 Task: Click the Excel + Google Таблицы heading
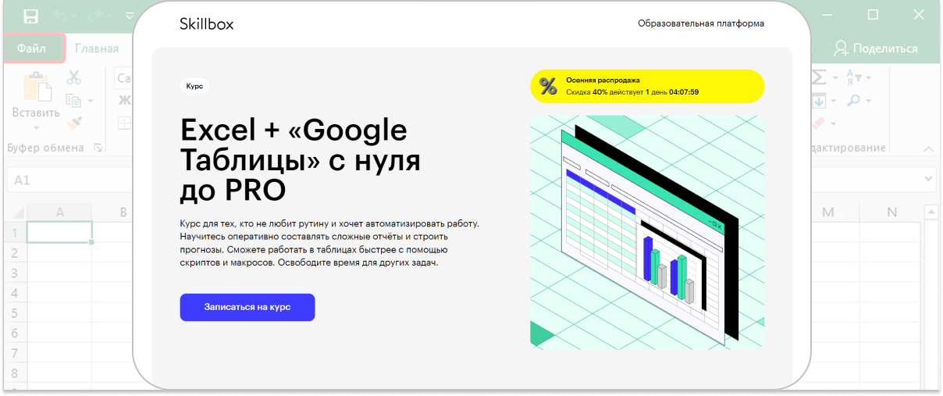(x=301, y=159)
